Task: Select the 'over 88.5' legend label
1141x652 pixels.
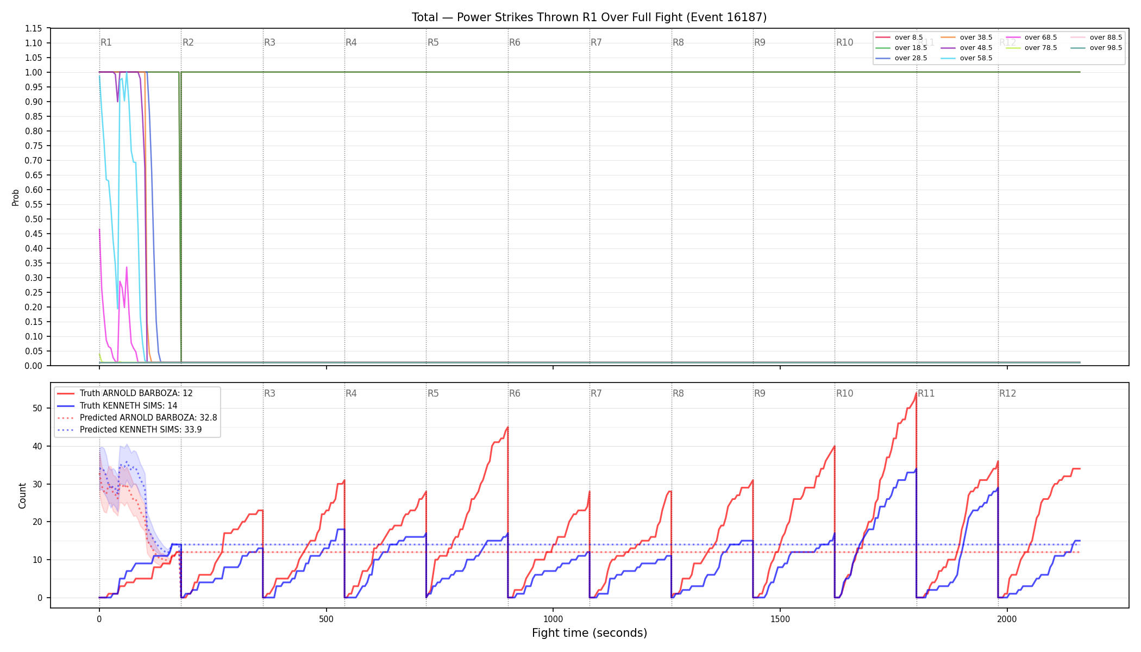Action: coord(1106,37)
